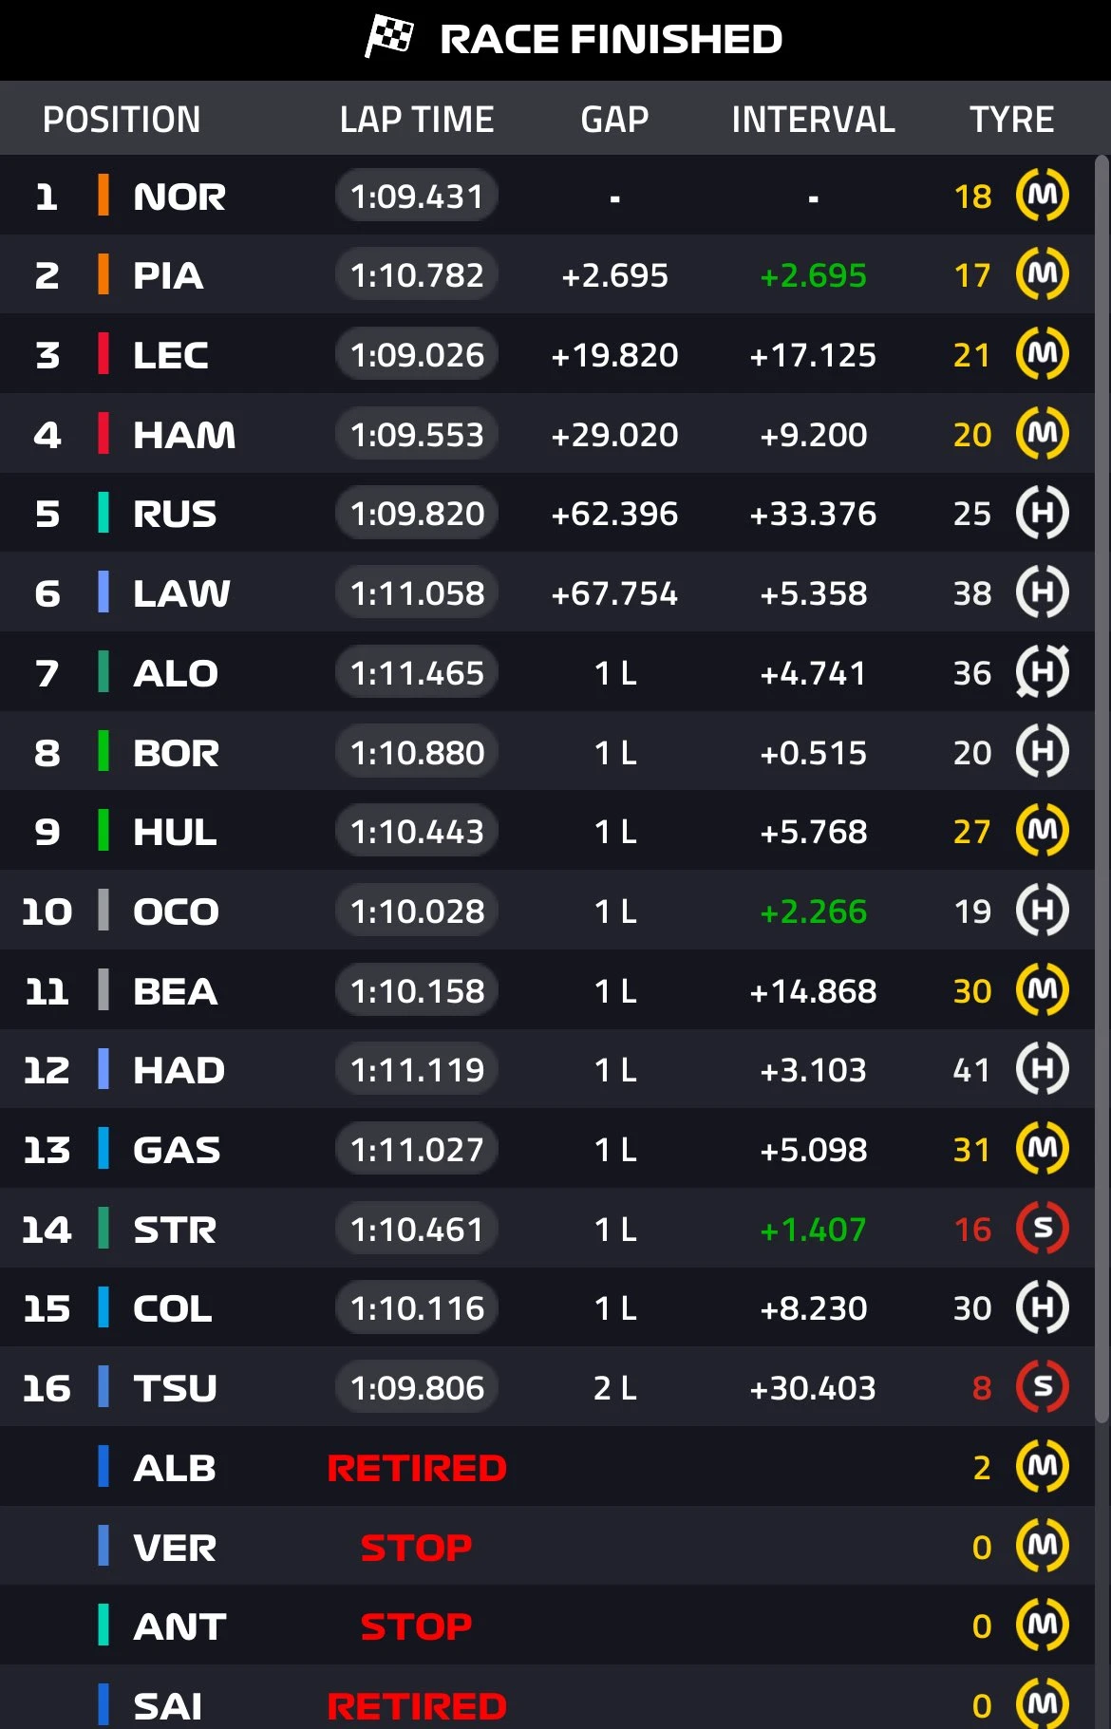Viewport: 1111px width, 1729px height.
Task: Click the red team color bar beside LEC
Action: [104, 354]
